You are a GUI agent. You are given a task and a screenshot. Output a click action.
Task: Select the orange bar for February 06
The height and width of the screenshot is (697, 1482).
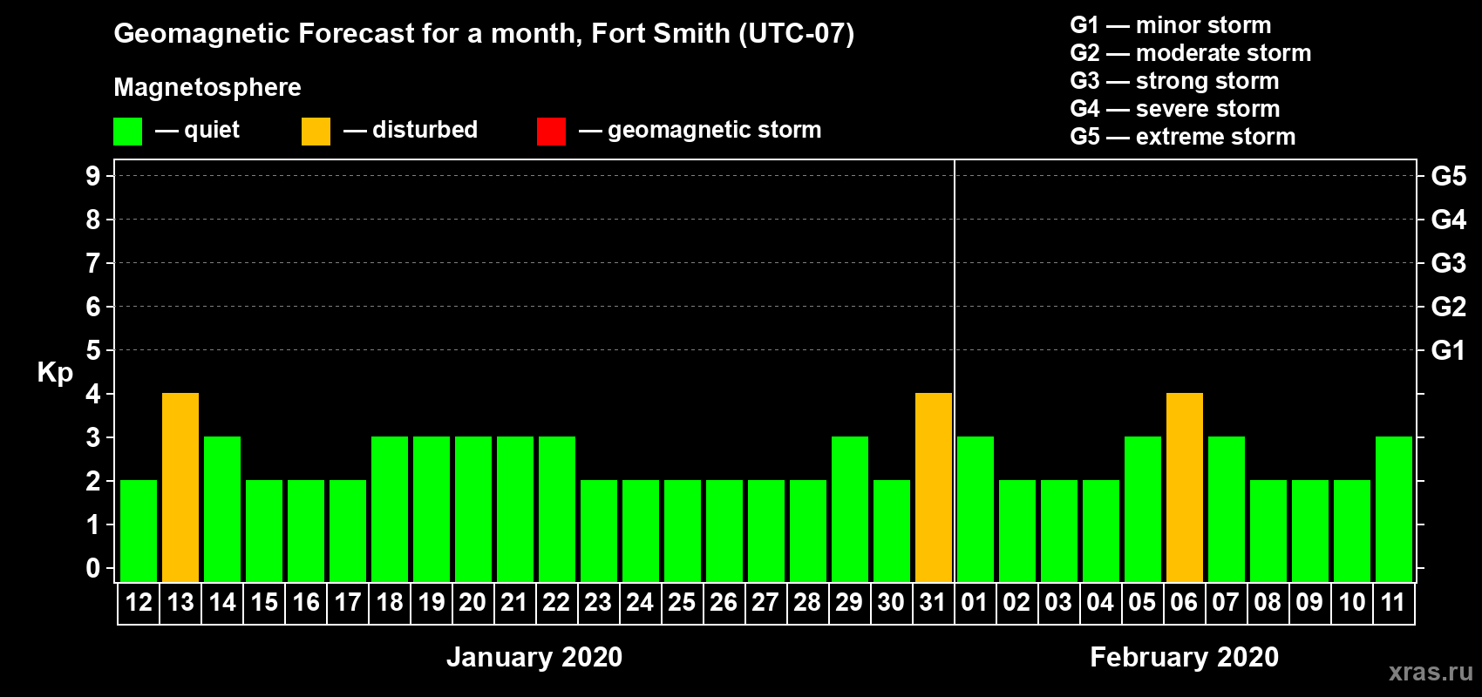1185,487
